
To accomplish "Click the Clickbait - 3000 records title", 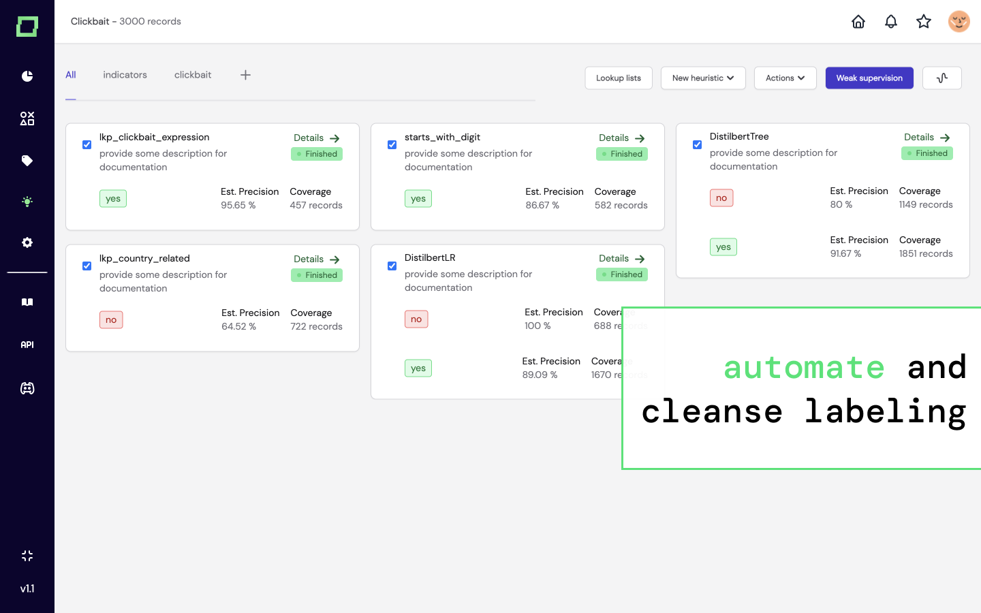I will 126,21.
